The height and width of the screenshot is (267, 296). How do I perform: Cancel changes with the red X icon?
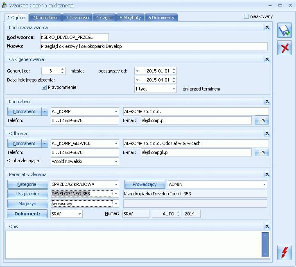click(285, 48)
